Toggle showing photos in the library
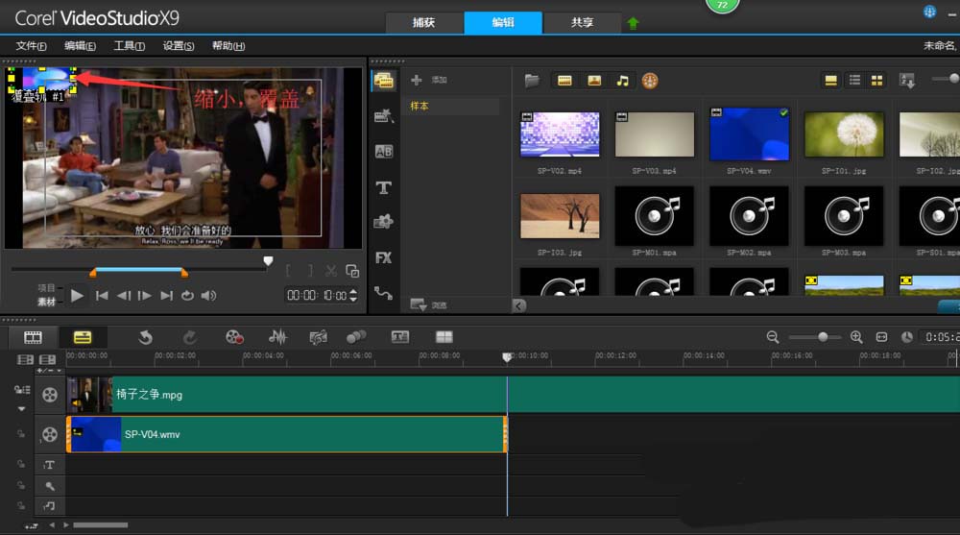Screen dimensions: 960x535 pyautogui.click(x=594, y=81)
